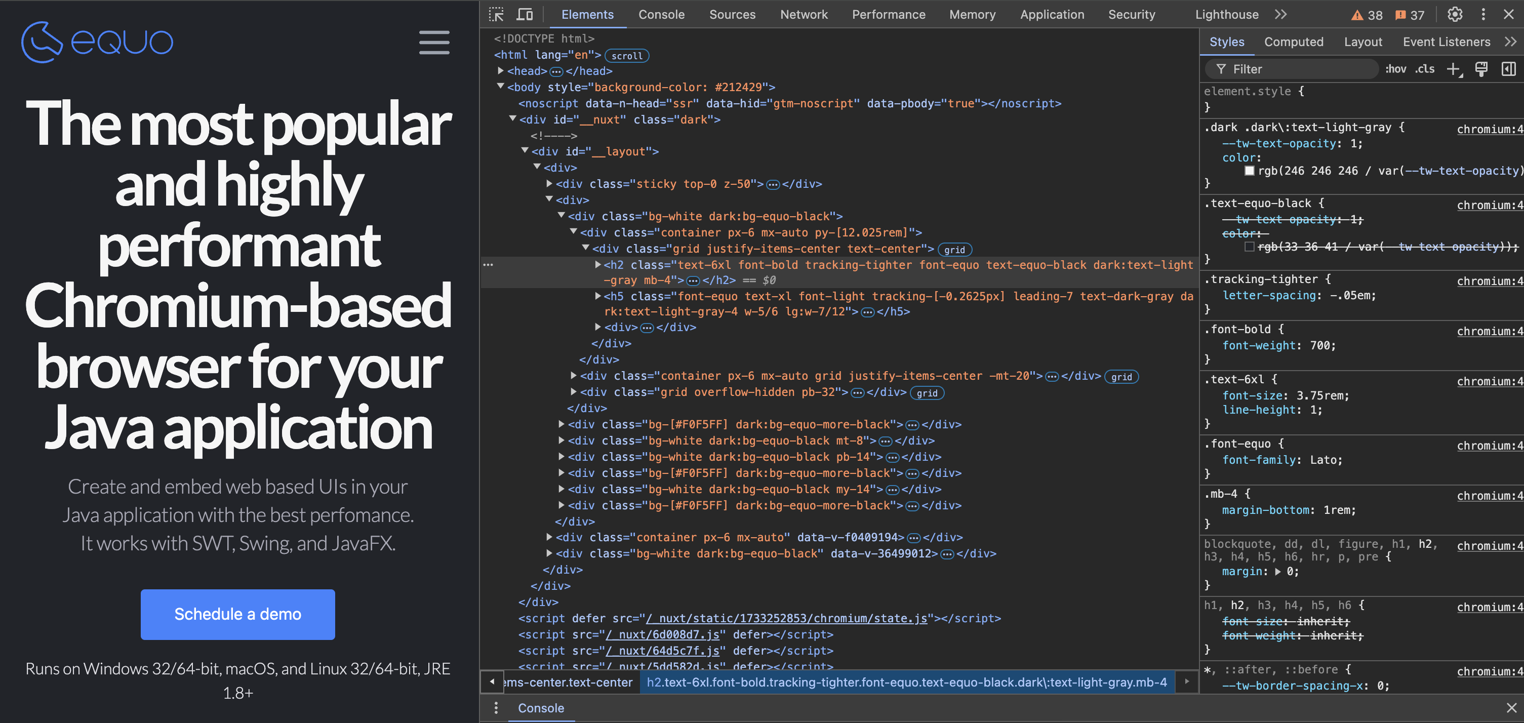Toggle the :hov element state pane
Image resolution: width=1524 pixels, height=723 pixels.
coord(1396,69)
